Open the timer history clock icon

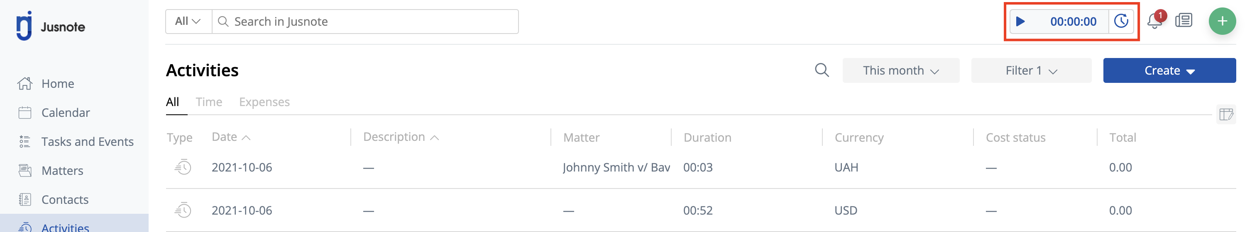(1121, 22)
